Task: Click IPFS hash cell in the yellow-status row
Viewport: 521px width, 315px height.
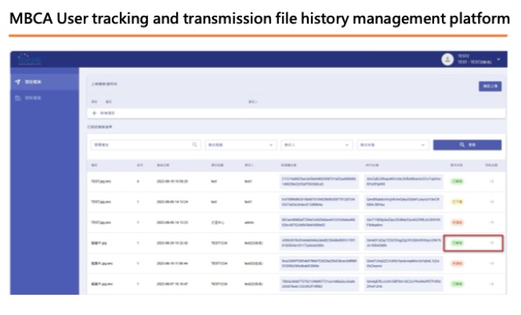Action: point(403,202)
